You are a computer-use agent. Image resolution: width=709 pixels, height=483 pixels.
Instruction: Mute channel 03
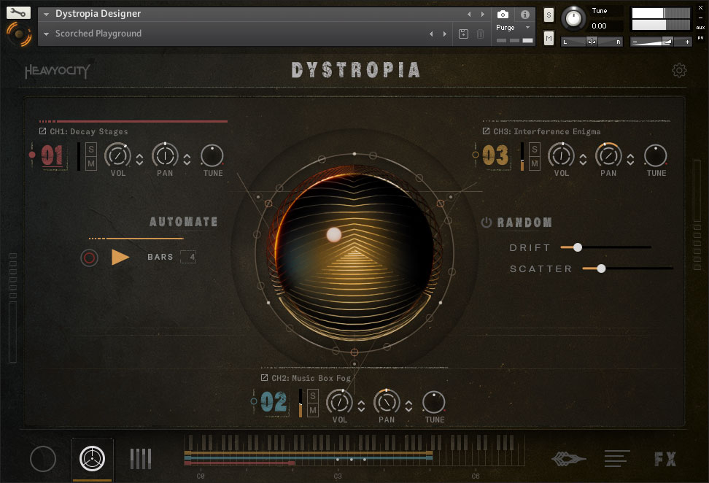(535, 163)
